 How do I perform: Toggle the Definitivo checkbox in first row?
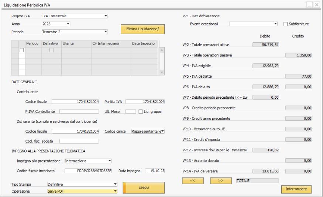pos(52,50)
